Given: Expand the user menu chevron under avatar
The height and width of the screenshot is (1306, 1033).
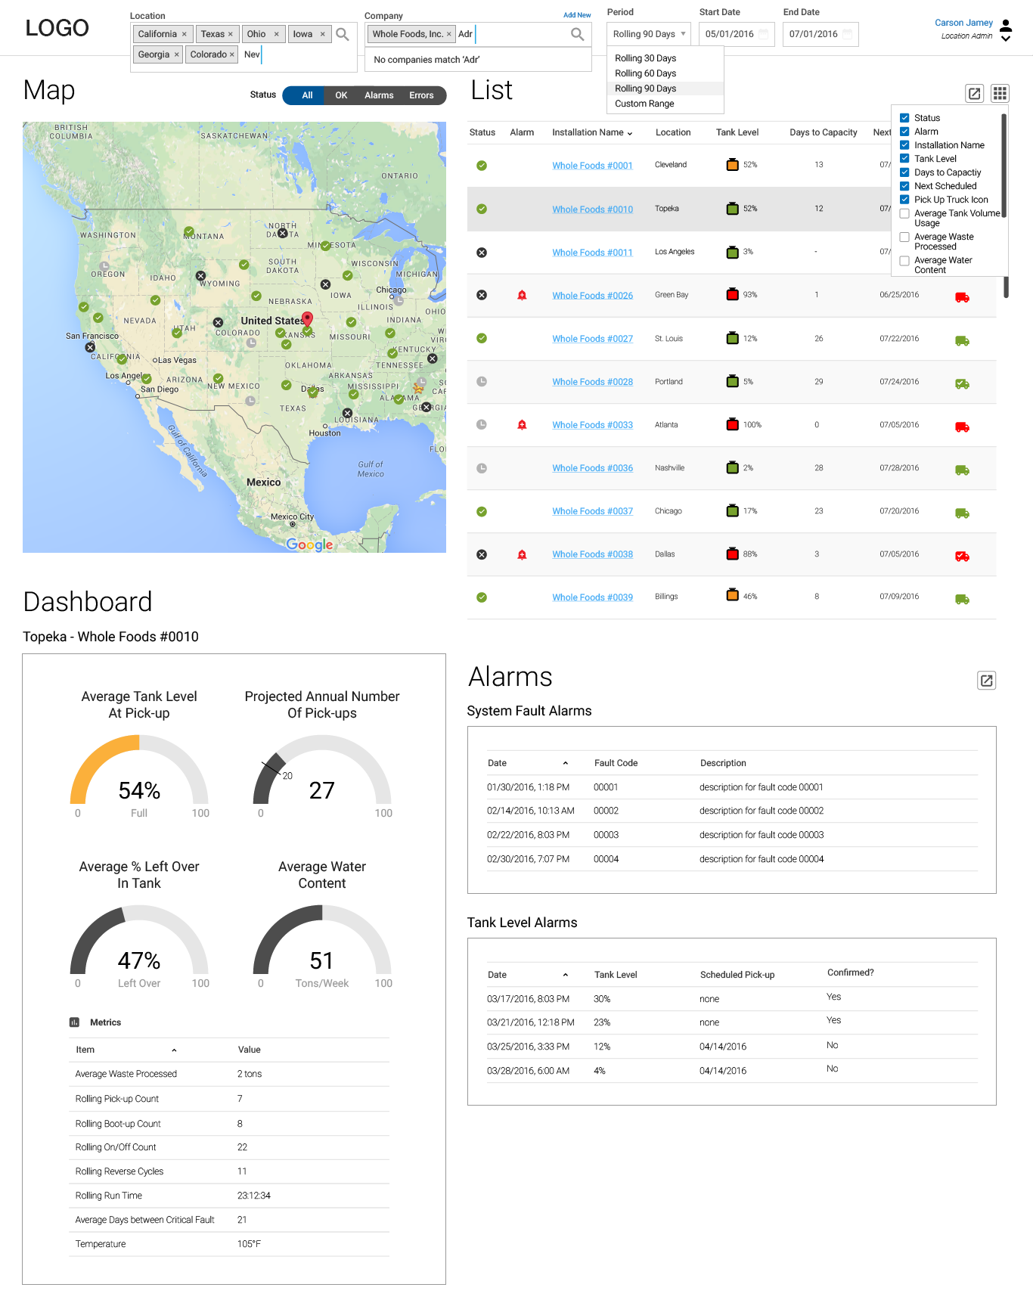Looking at the screenshot, I should click(x=1006, y=39).
